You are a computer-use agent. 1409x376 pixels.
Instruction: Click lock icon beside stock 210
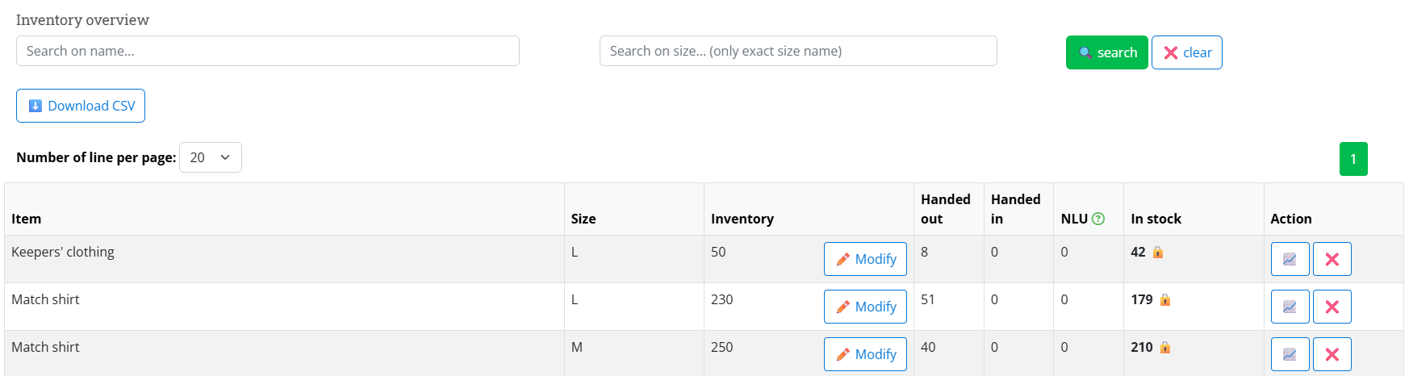(1165, 347)
